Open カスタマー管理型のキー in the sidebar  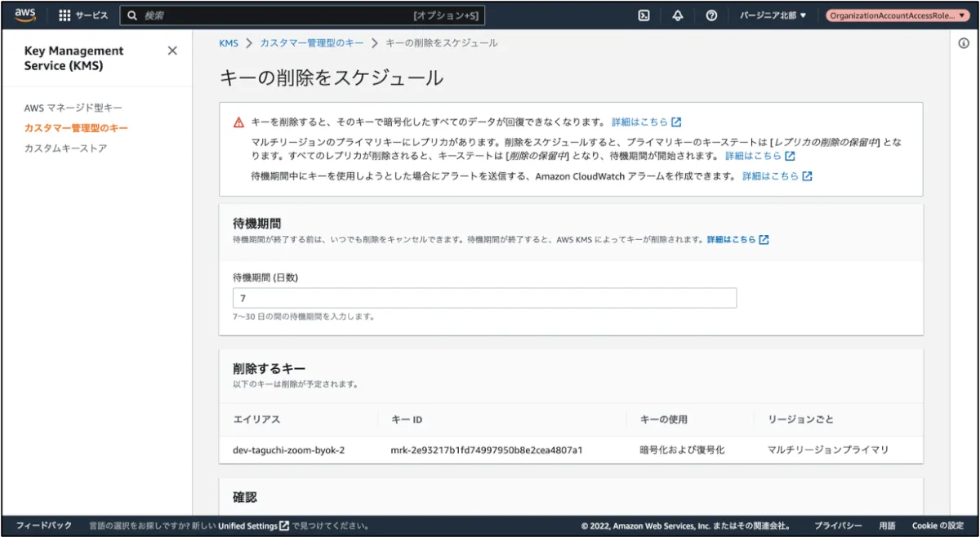(76, 128)
